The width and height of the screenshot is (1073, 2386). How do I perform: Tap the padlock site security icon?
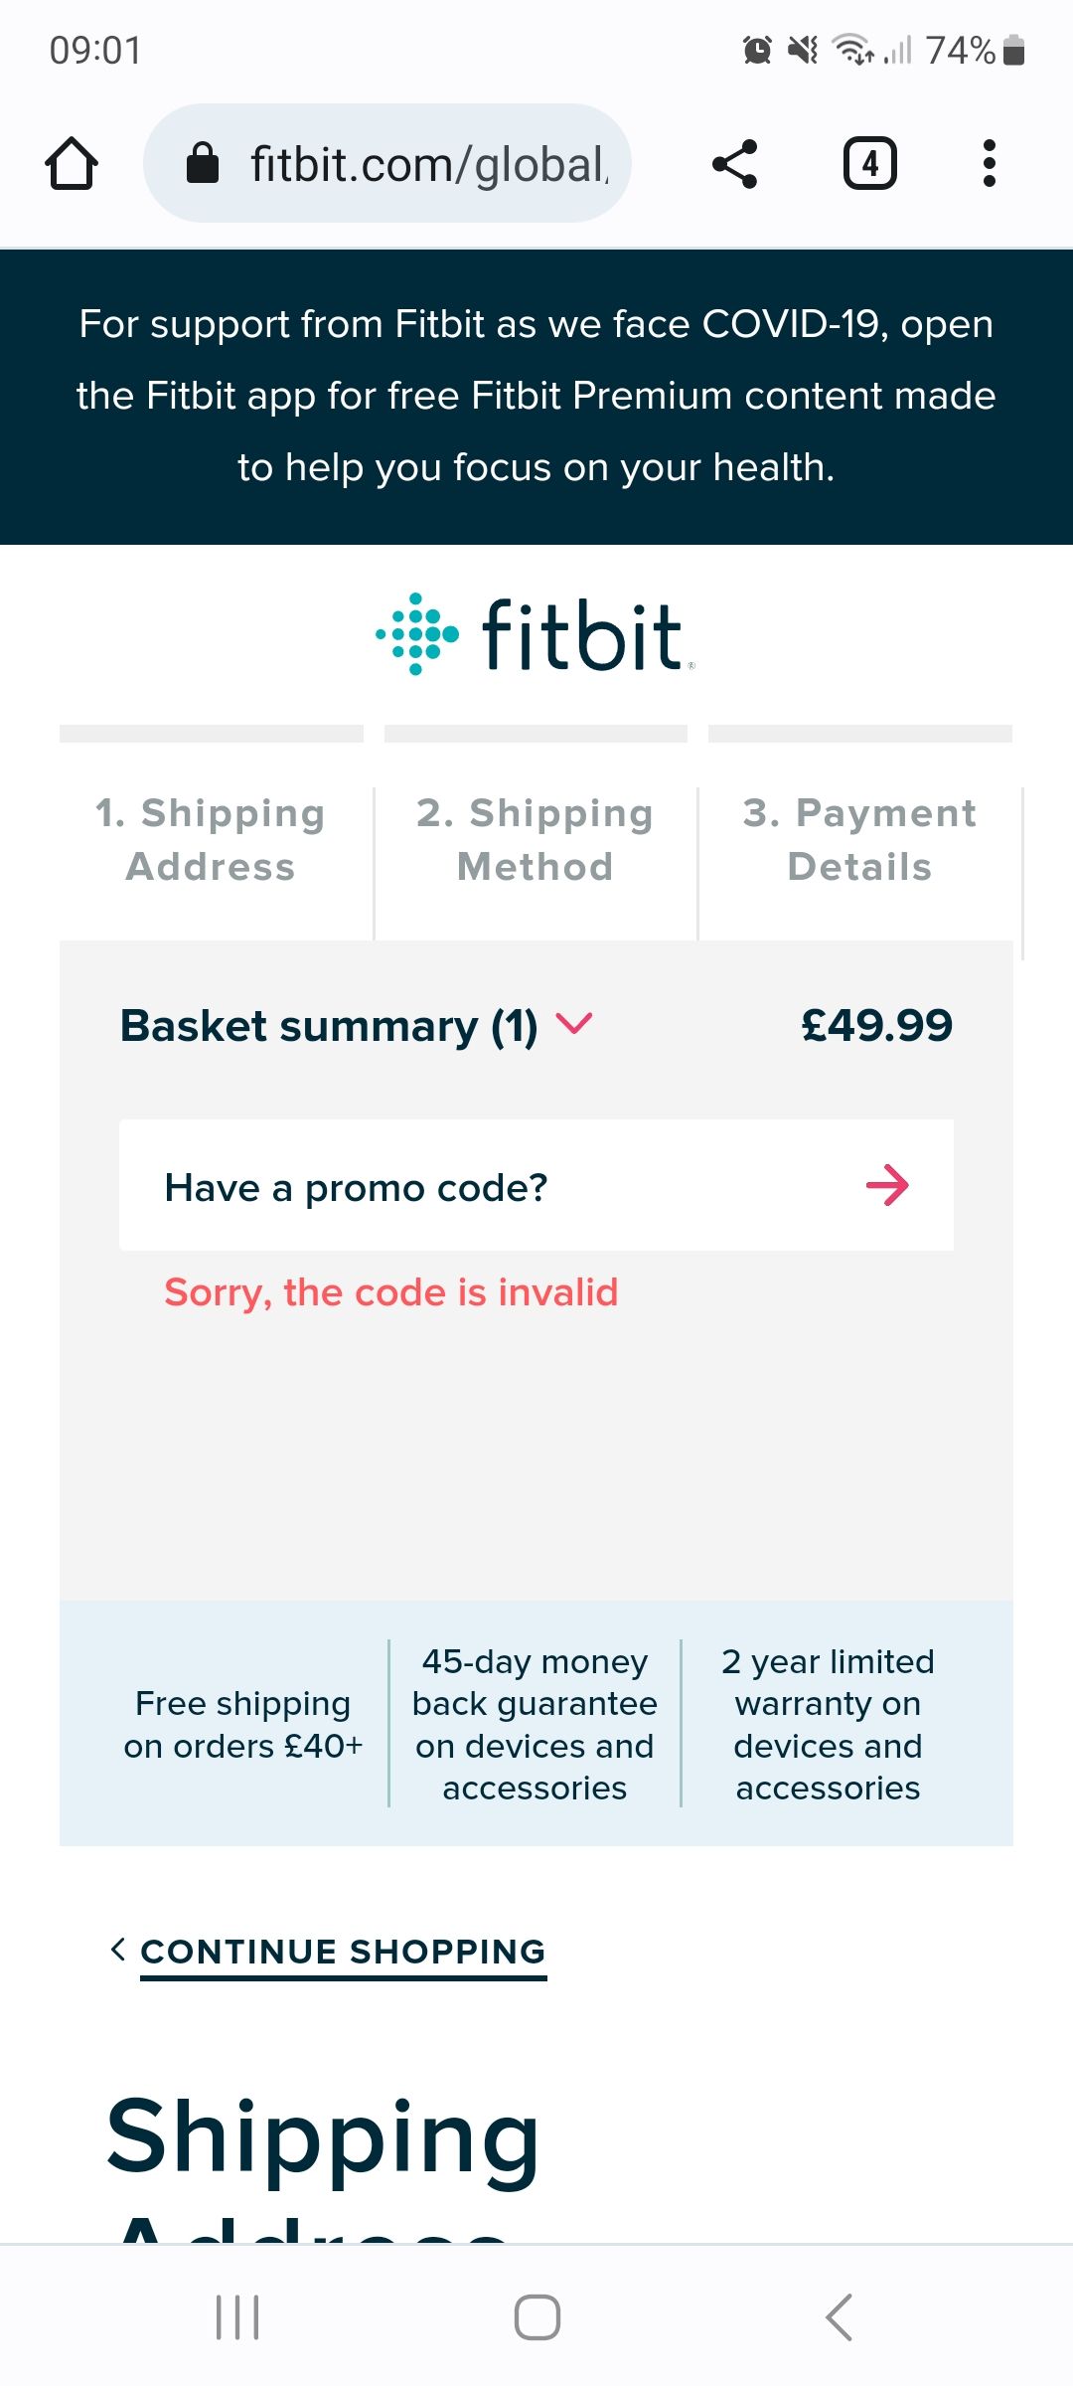[203, 164]
